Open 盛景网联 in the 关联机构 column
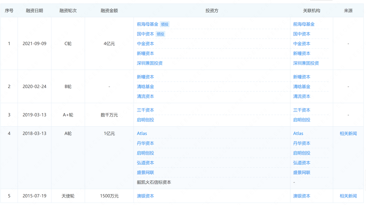Image resolution: width=366 pixels, height=205 pixels. [x=302, y=173]
